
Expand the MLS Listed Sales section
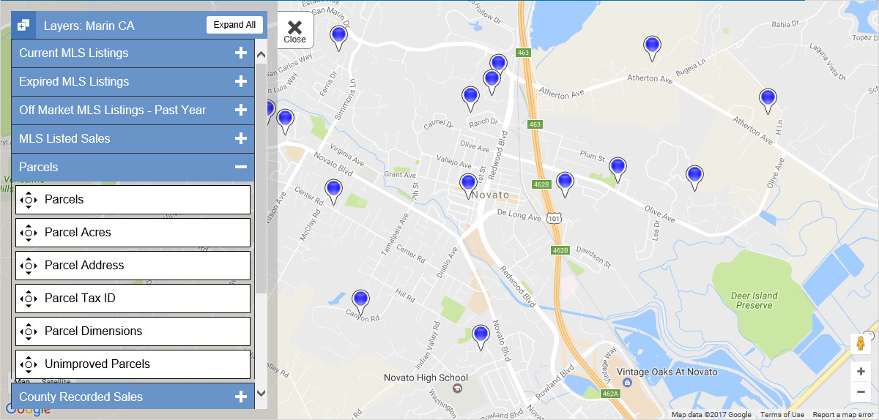[x=240, y=139]
